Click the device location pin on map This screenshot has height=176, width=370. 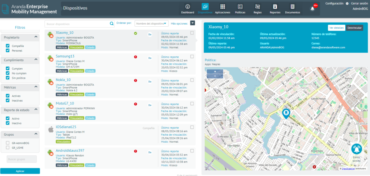click(286, 113)
